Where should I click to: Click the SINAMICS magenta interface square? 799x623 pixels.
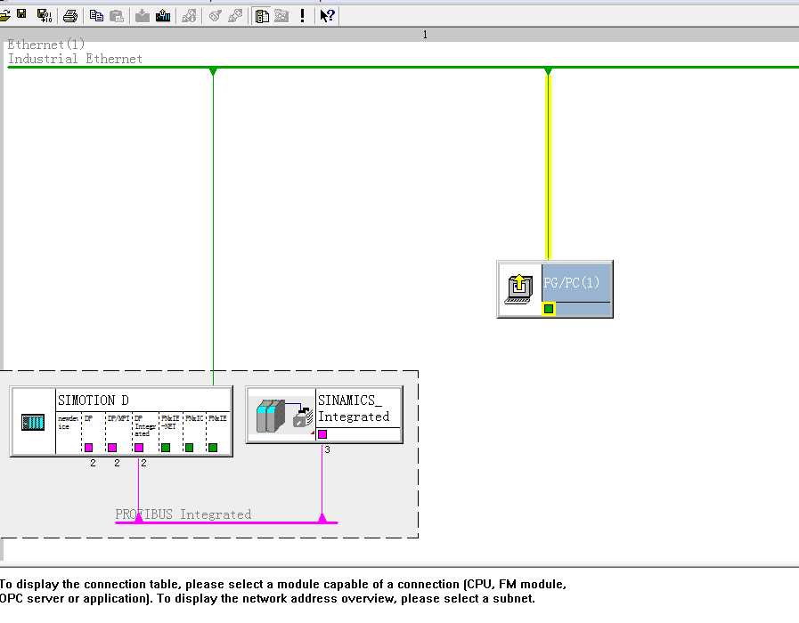click(x=322, y=434)
